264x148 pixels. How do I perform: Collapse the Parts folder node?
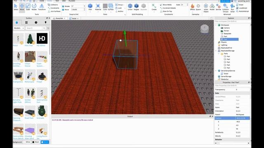coord(219,53)
